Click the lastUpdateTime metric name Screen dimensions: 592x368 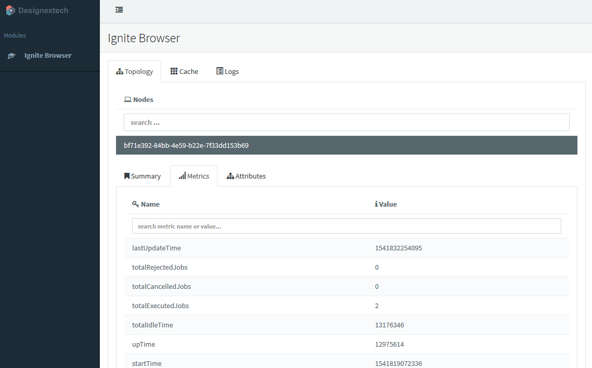point(156,248)
